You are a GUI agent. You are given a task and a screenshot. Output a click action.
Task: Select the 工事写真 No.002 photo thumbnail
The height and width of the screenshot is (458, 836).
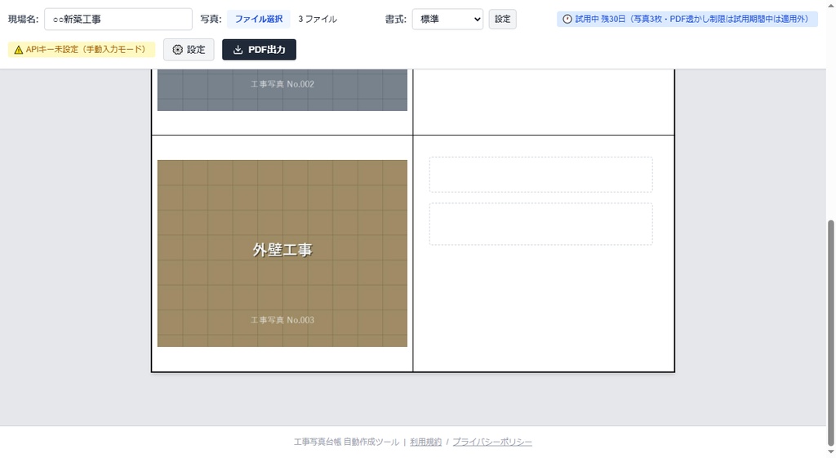[x=282, y=90]
